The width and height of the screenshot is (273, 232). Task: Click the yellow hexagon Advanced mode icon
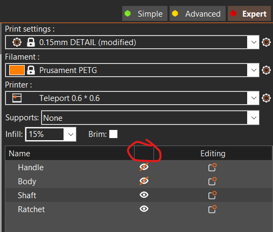point(175,13)
